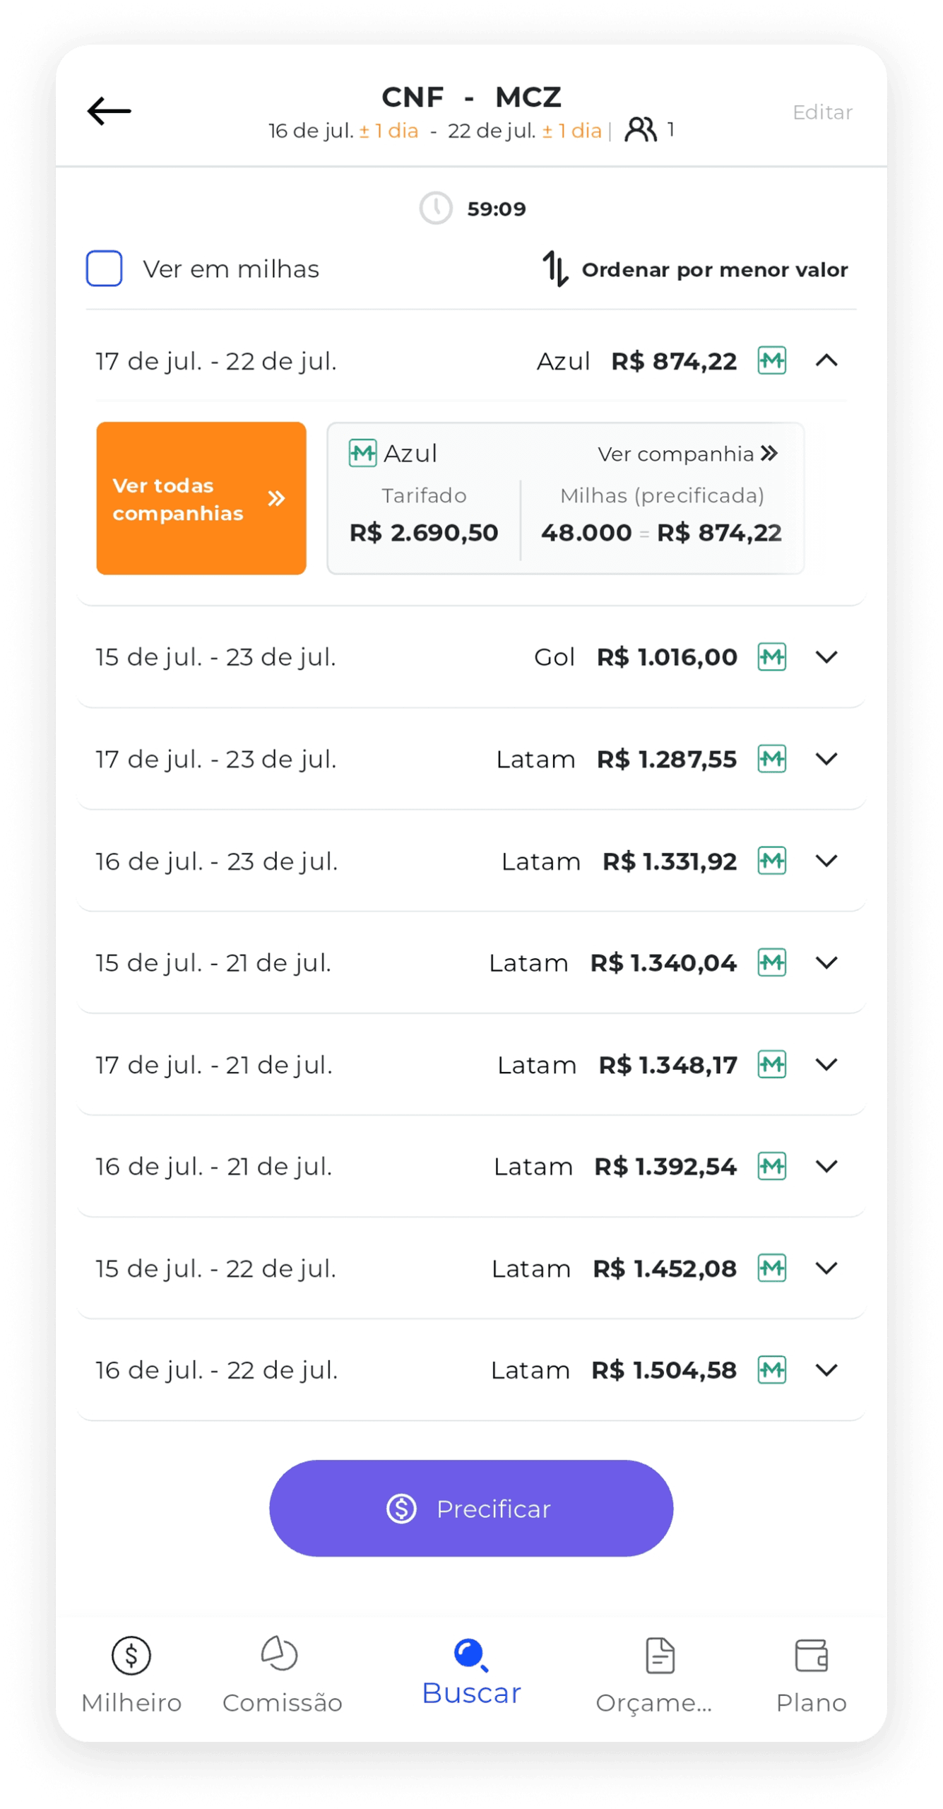Tap Editar to change the search
Image resolution: width=943 pixels, height=1809 pixels.
pos(822,112)
